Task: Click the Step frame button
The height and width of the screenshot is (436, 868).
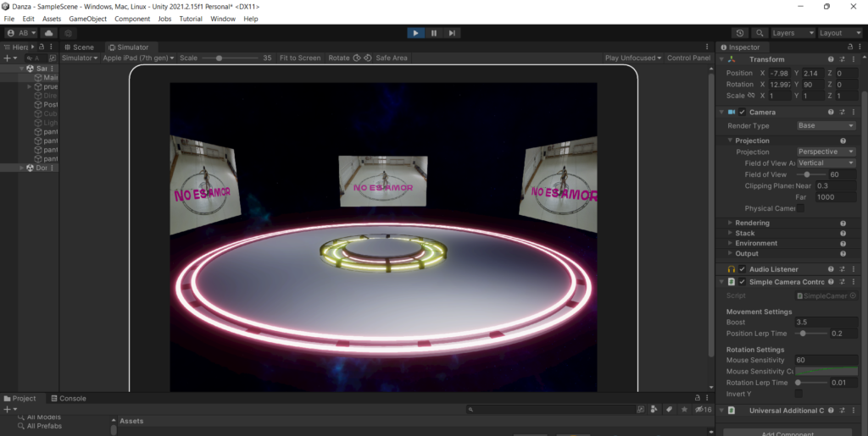Action: [452, 33]
